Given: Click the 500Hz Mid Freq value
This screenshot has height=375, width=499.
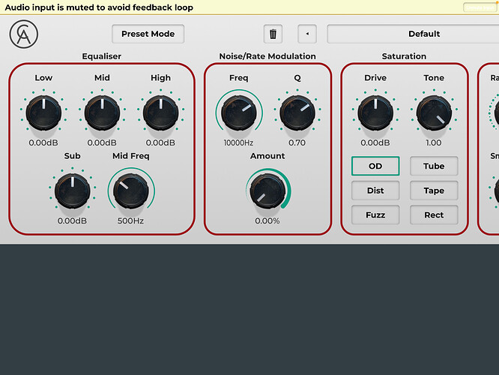Looking at the screenshot, I should click(131, 220).
